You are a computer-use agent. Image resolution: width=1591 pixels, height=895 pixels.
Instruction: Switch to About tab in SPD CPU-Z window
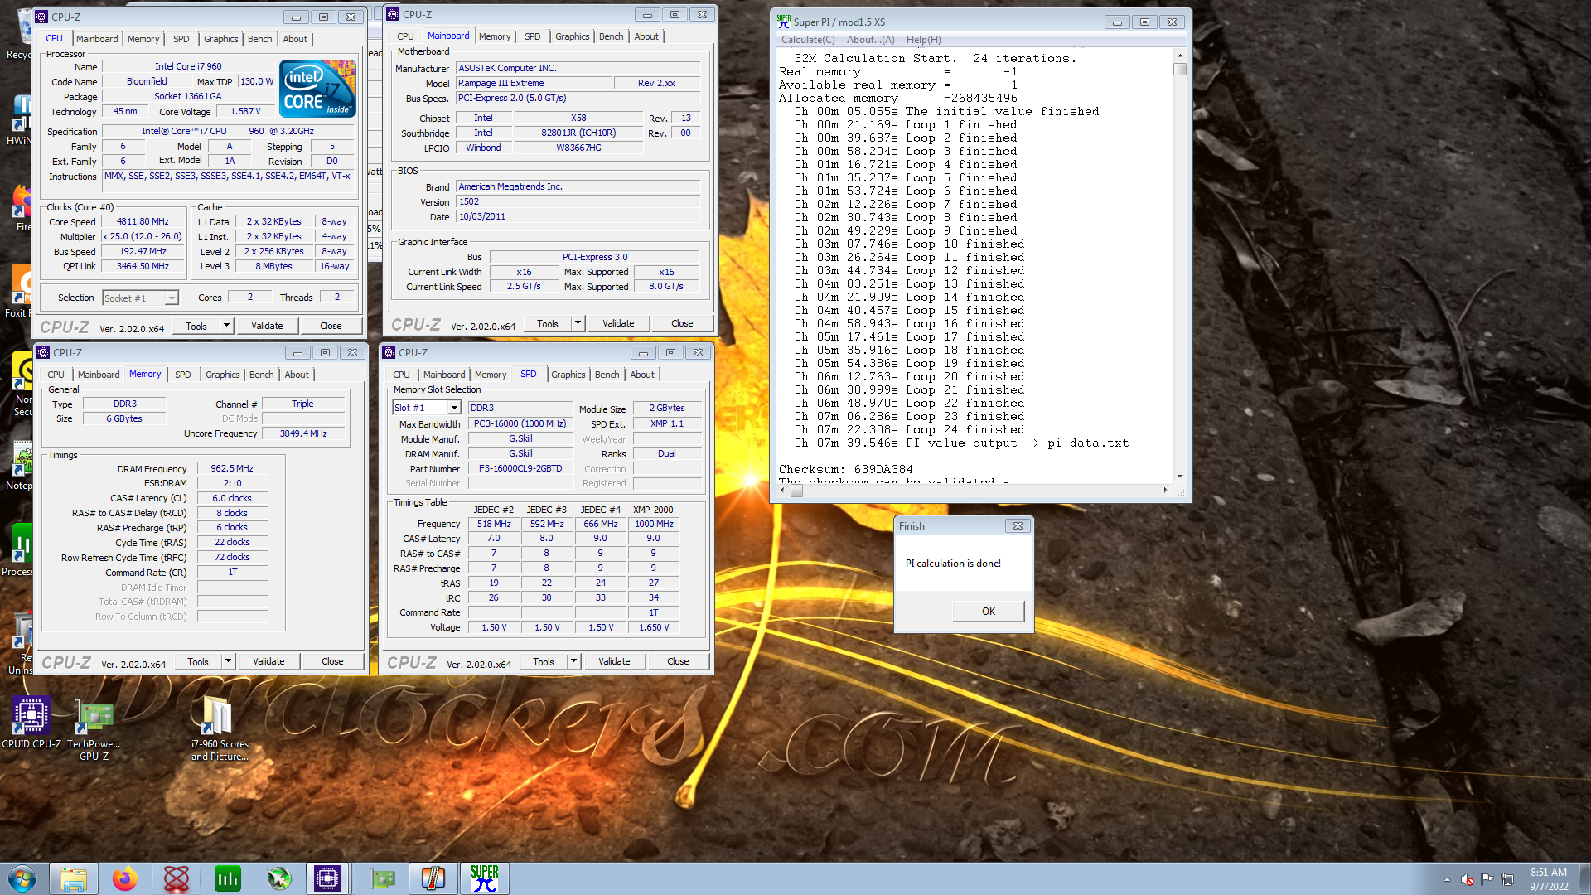tap(642, 375)
